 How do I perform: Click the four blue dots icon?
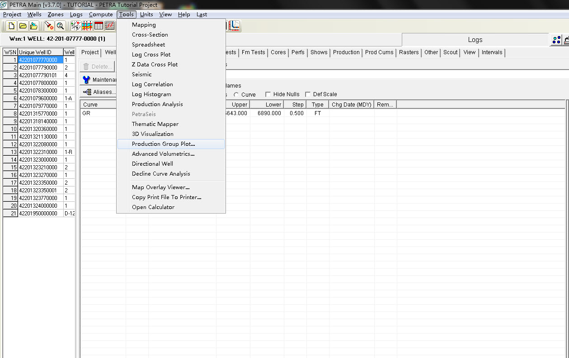click(556, 40)
